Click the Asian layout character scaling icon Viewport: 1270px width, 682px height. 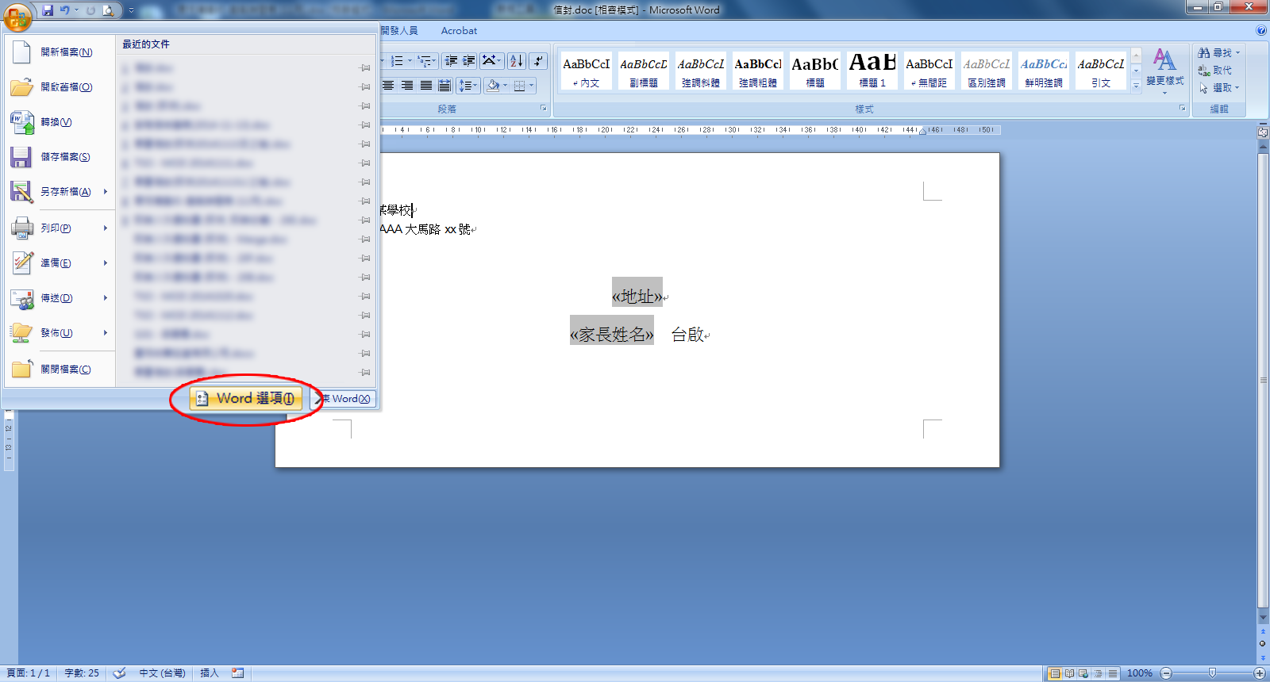click(x=491, y=61)
